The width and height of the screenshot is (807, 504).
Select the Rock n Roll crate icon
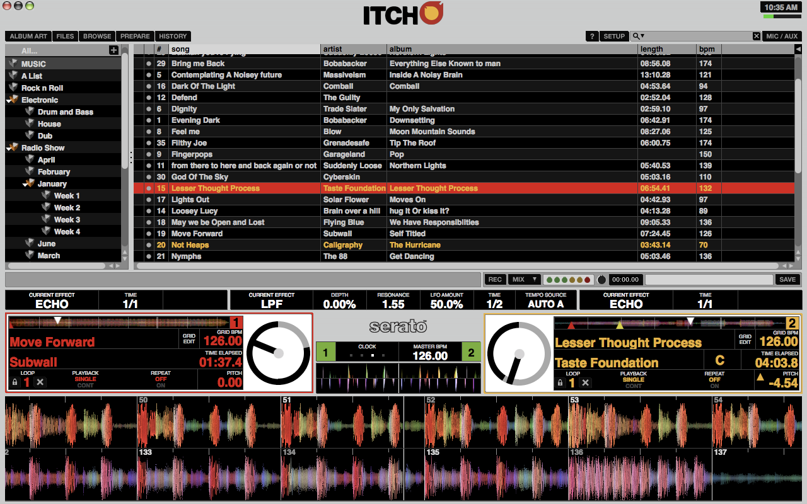(x=13, y=88)
